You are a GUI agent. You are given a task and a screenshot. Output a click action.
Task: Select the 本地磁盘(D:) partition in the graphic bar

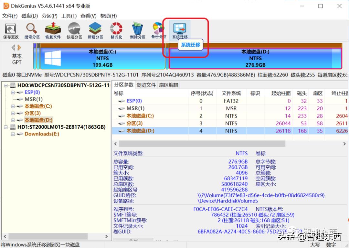[255, 58]
